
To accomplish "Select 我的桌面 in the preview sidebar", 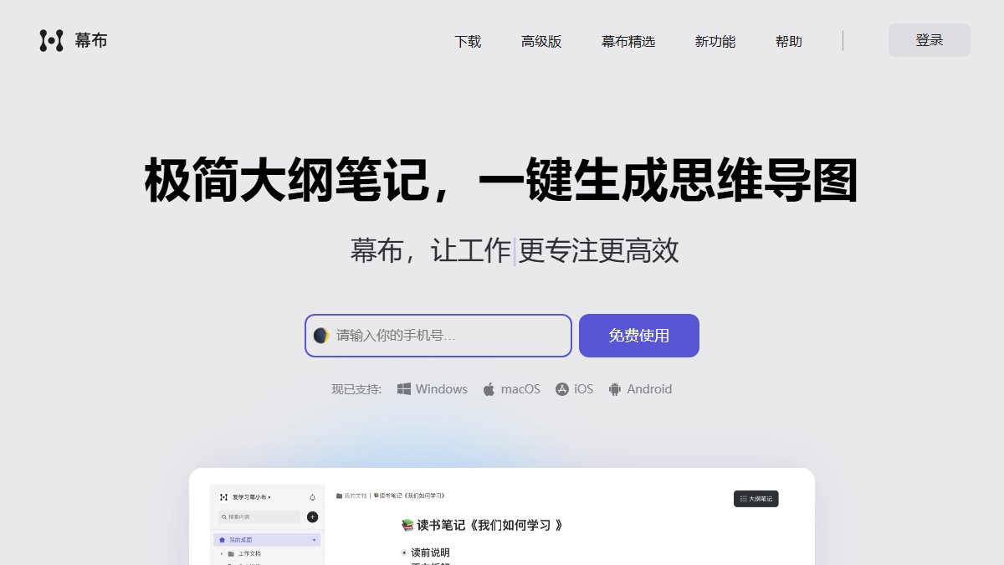I will [x=267, y=540].
